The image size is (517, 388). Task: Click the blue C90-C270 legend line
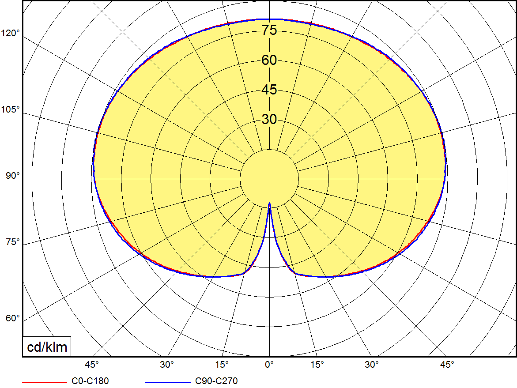[x=168, y=381]
